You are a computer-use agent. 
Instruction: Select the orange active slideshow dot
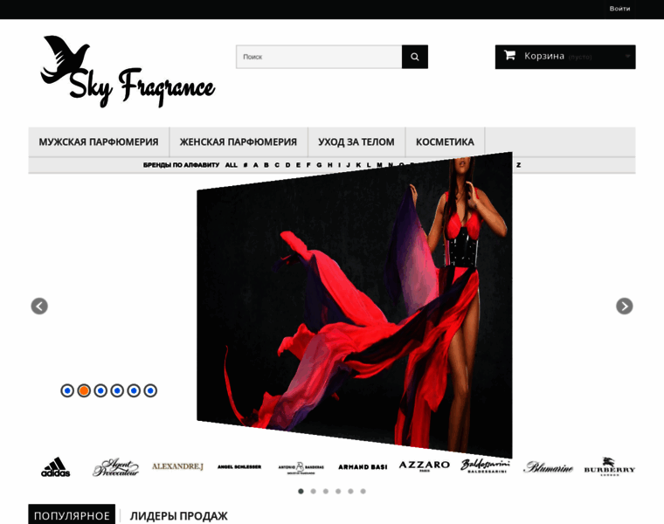[x=84, y=390]
